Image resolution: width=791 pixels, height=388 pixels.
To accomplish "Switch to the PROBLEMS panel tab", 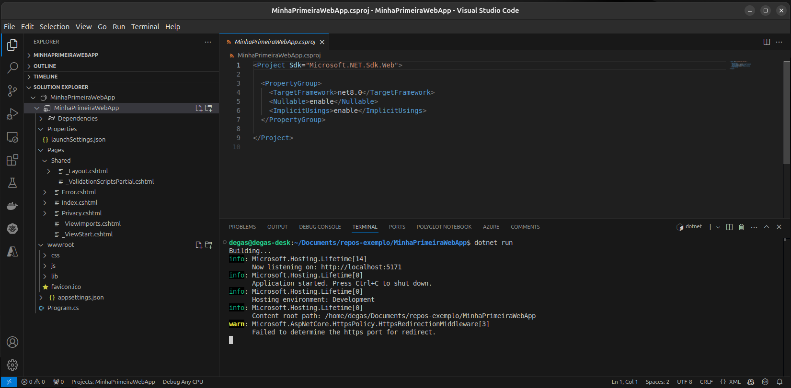I will (242, 227).
